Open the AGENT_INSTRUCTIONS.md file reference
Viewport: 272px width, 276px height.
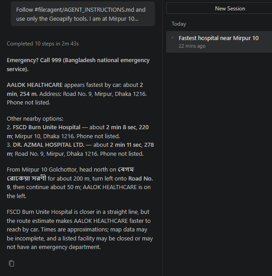[x=84, y=10]
